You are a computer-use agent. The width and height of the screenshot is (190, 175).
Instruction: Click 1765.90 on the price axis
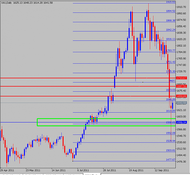(181, 58)
